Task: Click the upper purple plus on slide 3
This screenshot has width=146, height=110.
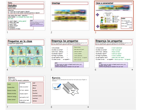Action: tap(98, 15)
